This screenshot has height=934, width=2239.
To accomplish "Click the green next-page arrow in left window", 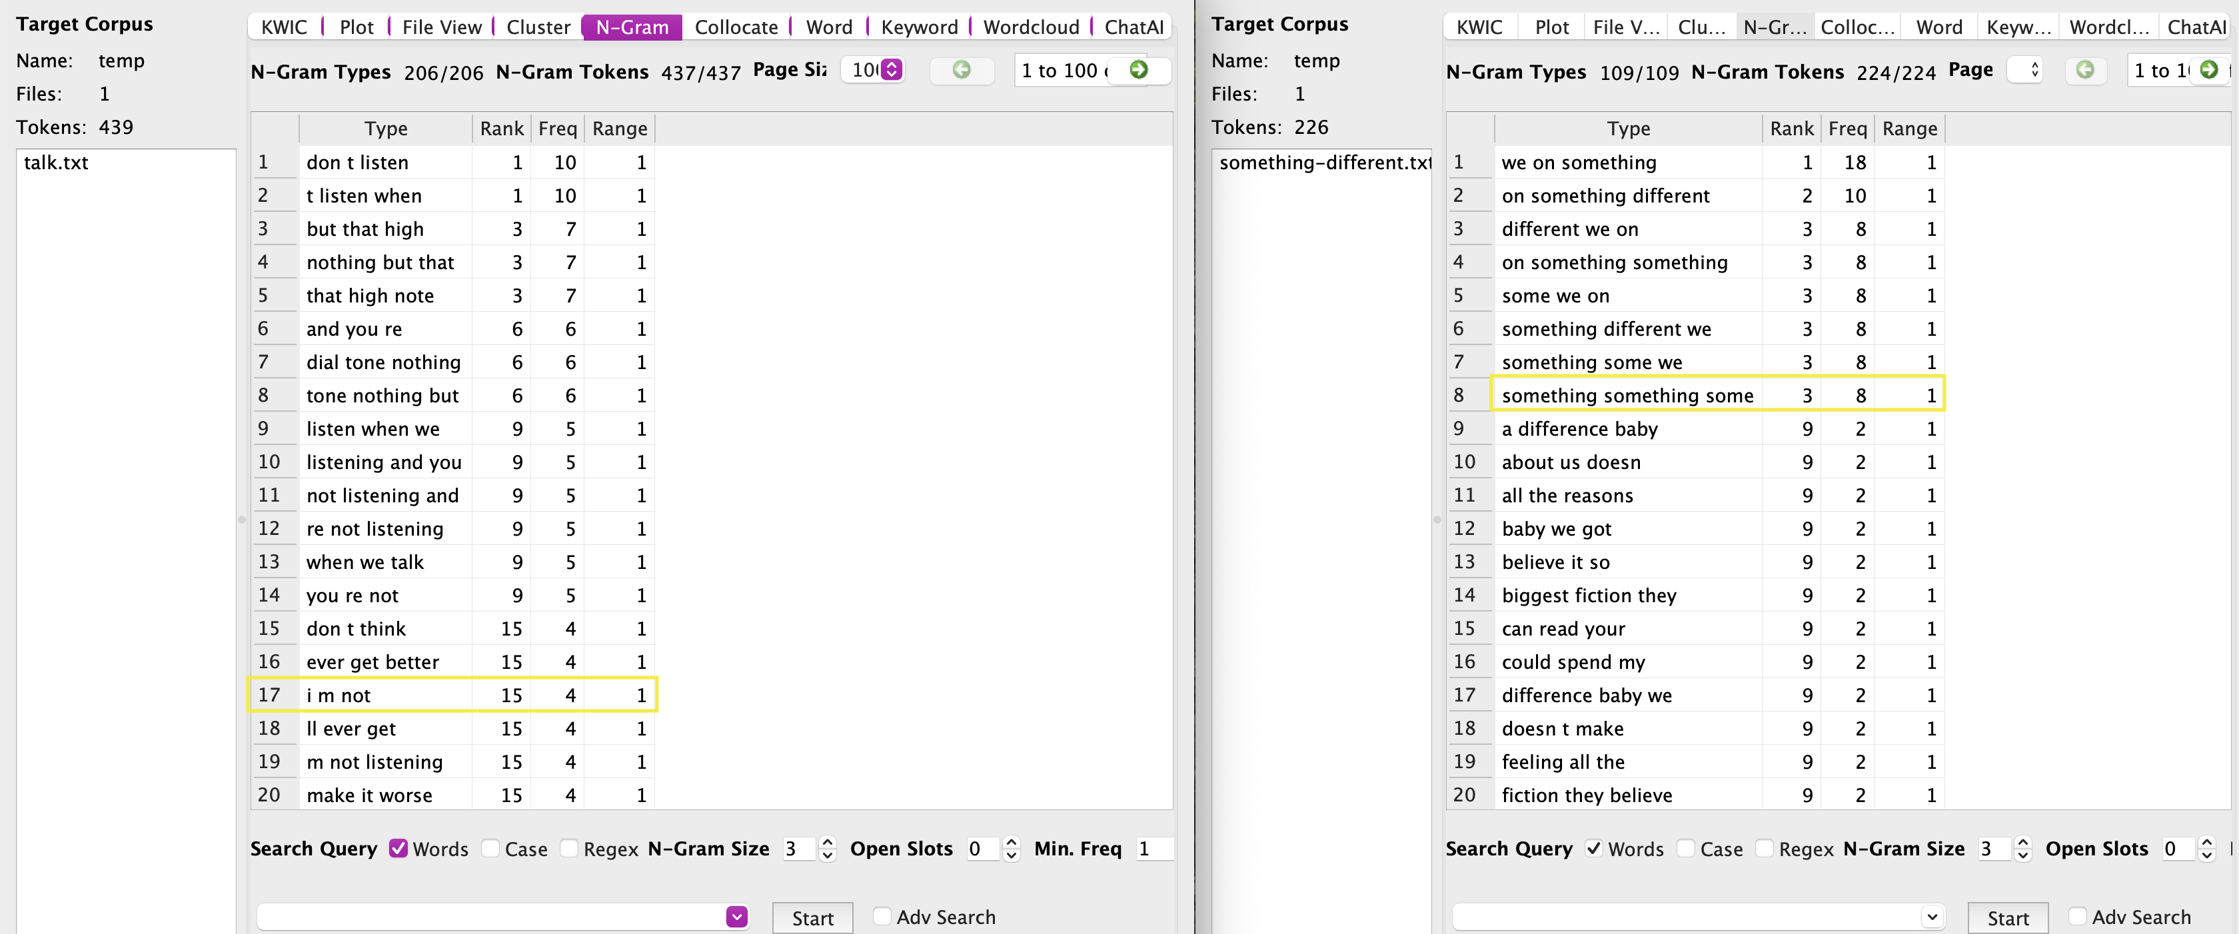I will pos(1137,69).
